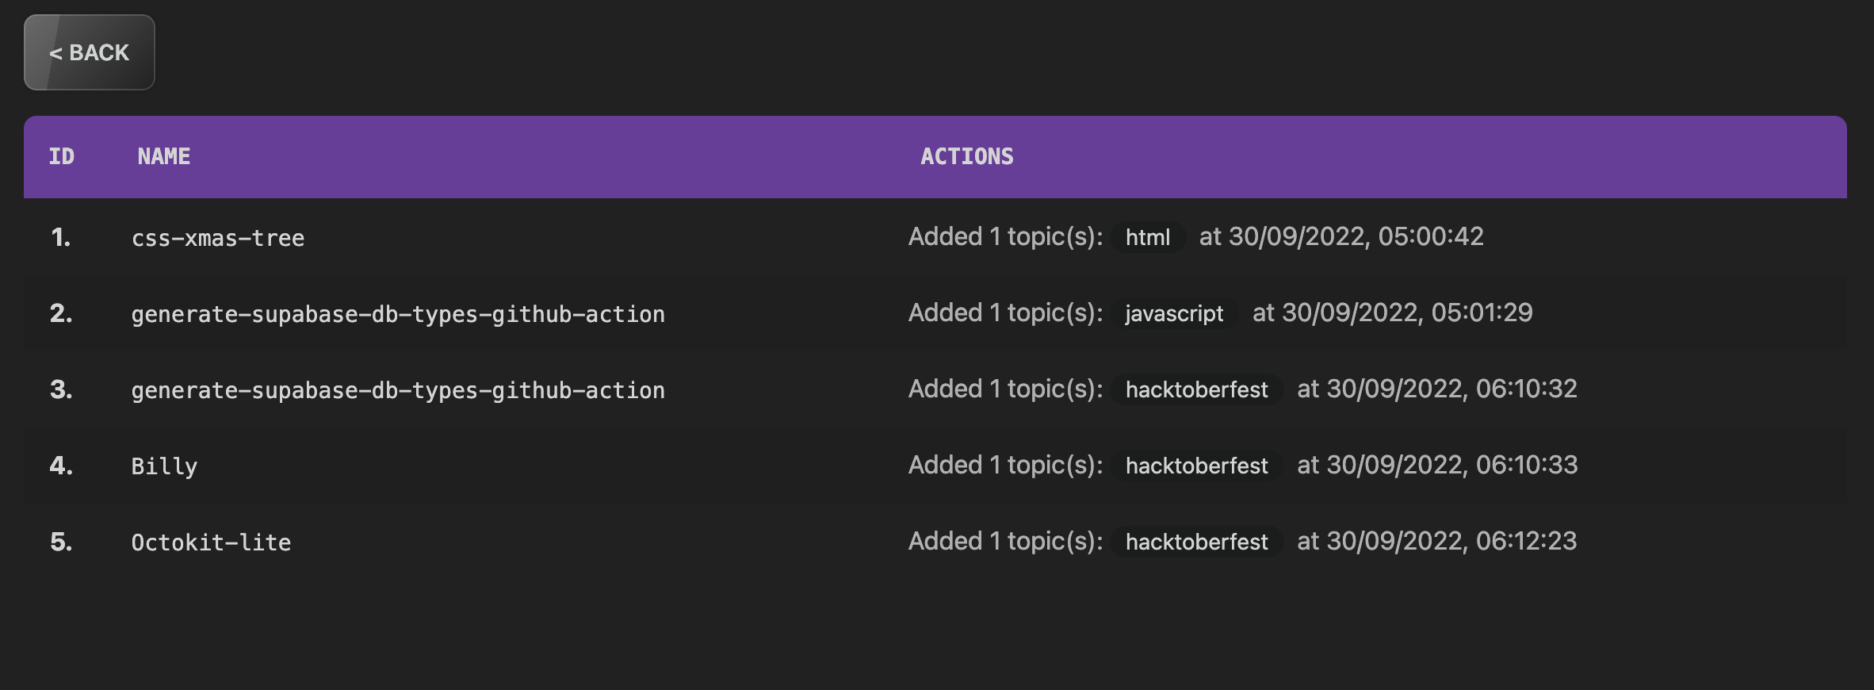Select the css-xmas-tree repository name

(x=218, y=238)
